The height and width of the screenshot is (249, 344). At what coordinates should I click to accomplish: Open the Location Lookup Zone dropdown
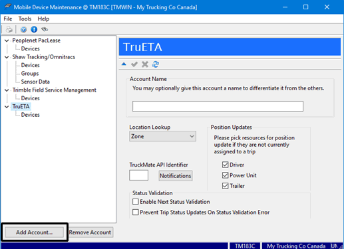coord(162,136)
